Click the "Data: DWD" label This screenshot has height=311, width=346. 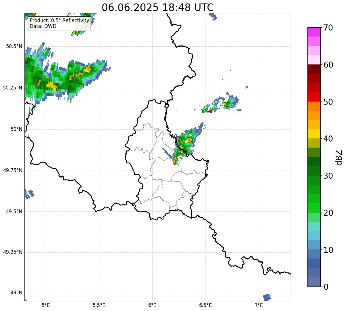[43, 26]
